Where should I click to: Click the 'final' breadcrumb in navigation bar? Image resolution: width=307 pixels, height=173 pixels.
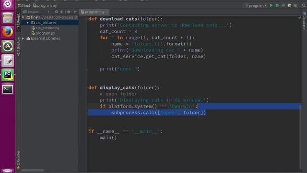click(x=24, y=5)
